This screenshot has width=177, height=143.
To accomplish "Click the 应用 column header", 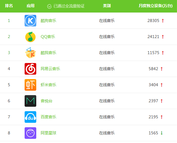I will point(30,6).
